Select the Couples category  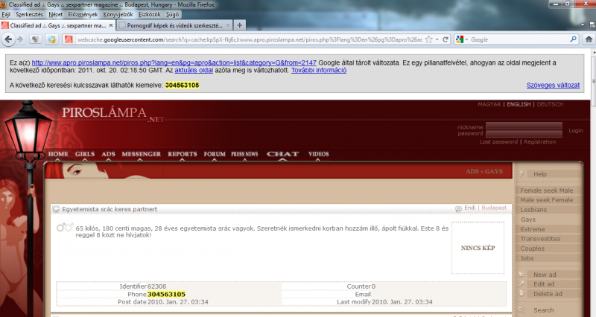[532, 249]
